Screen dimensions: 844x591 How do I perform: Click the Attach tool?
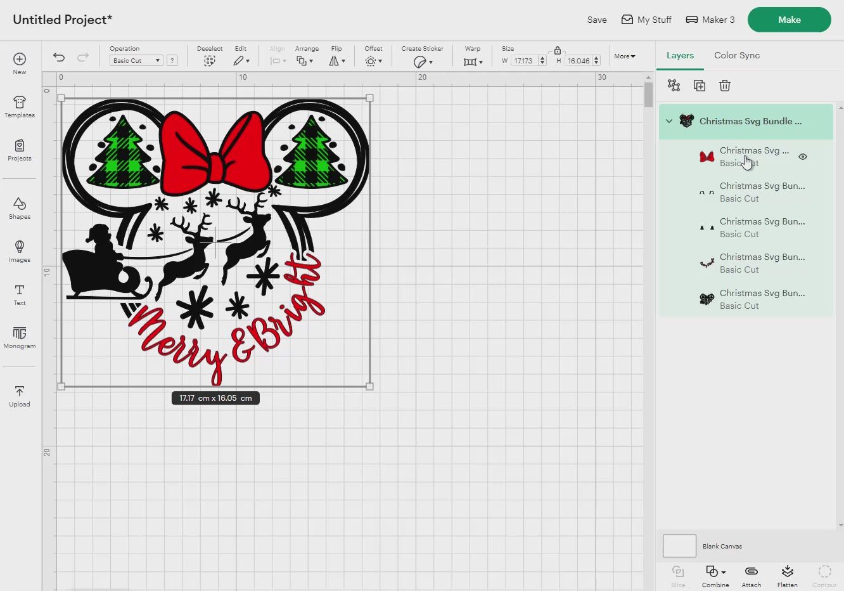point(751,576)
